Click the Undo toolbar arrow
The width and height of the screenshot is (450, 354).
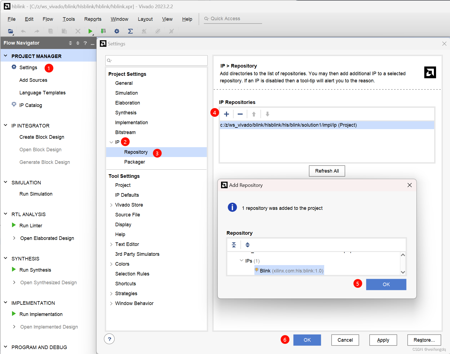click(23, 31)
